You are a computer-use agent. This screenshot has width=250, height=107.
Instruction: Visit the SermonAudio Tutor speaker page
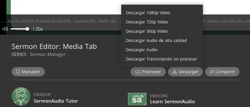click(56, 101)
